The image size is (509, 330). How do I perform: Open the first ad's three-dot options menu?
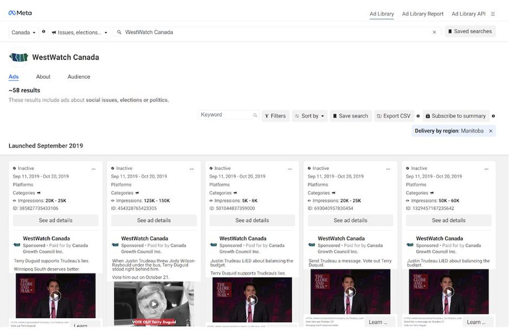(93, 169)
